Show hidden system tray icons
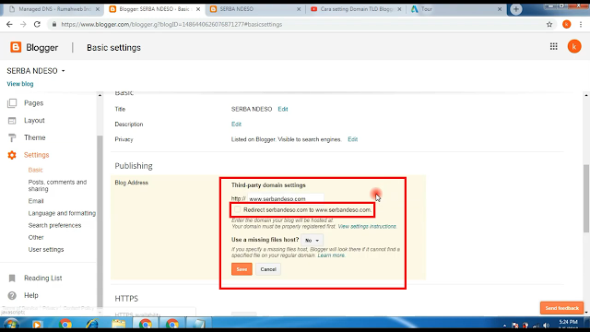This screenshot has width=590, height=332. click(x=504, y=326)
